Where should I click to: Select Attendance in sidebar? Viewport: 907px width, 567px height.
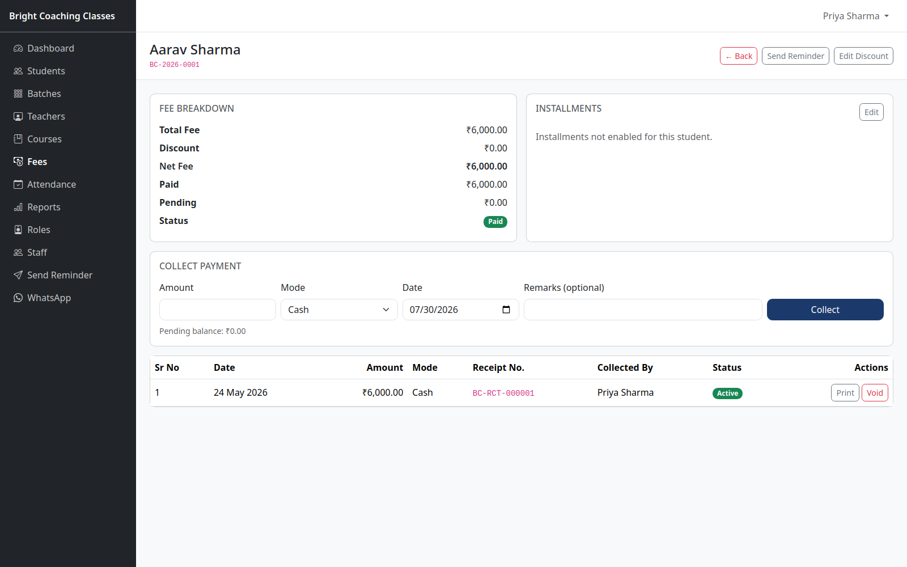tap(68, 184)
